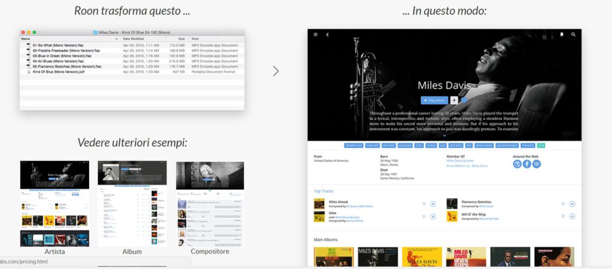This screenshot has width=612, height=269.
Task: Expand the Miles Davis biography chevron
Action: [444, 135]
